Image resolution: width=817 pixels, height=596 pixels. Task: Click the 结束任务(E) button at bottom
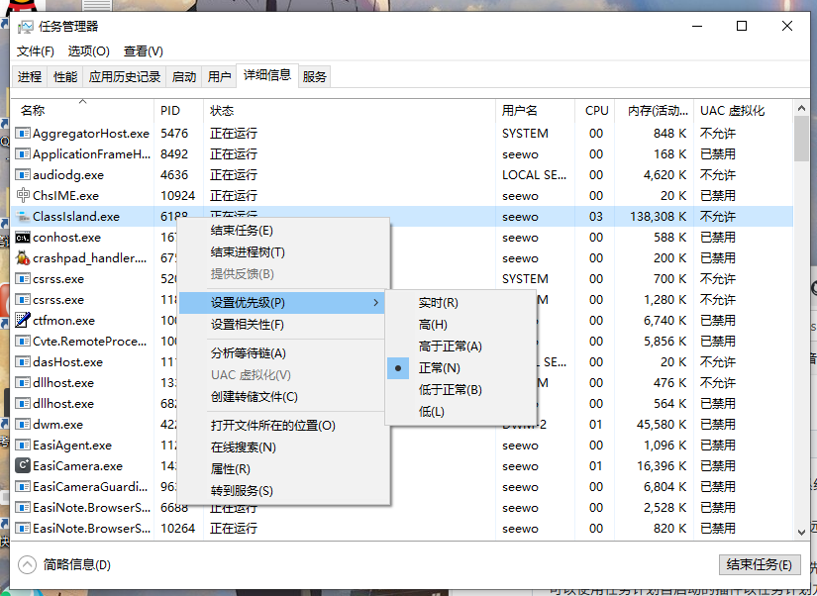tap(760, 564)
